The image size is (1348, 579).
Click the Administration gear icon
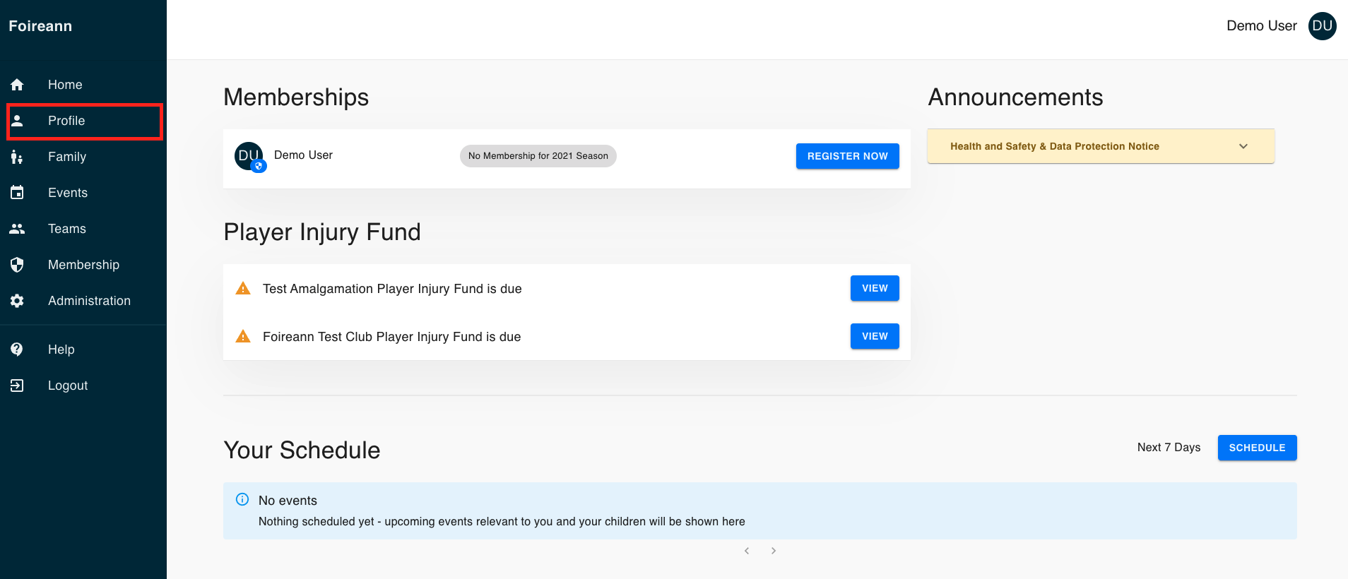tap(17, 301)
